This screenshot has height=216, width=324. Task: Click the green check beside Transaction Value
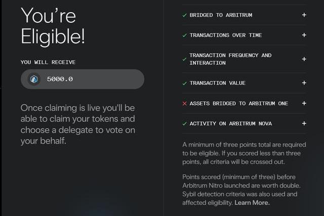(x=184, y=83)
